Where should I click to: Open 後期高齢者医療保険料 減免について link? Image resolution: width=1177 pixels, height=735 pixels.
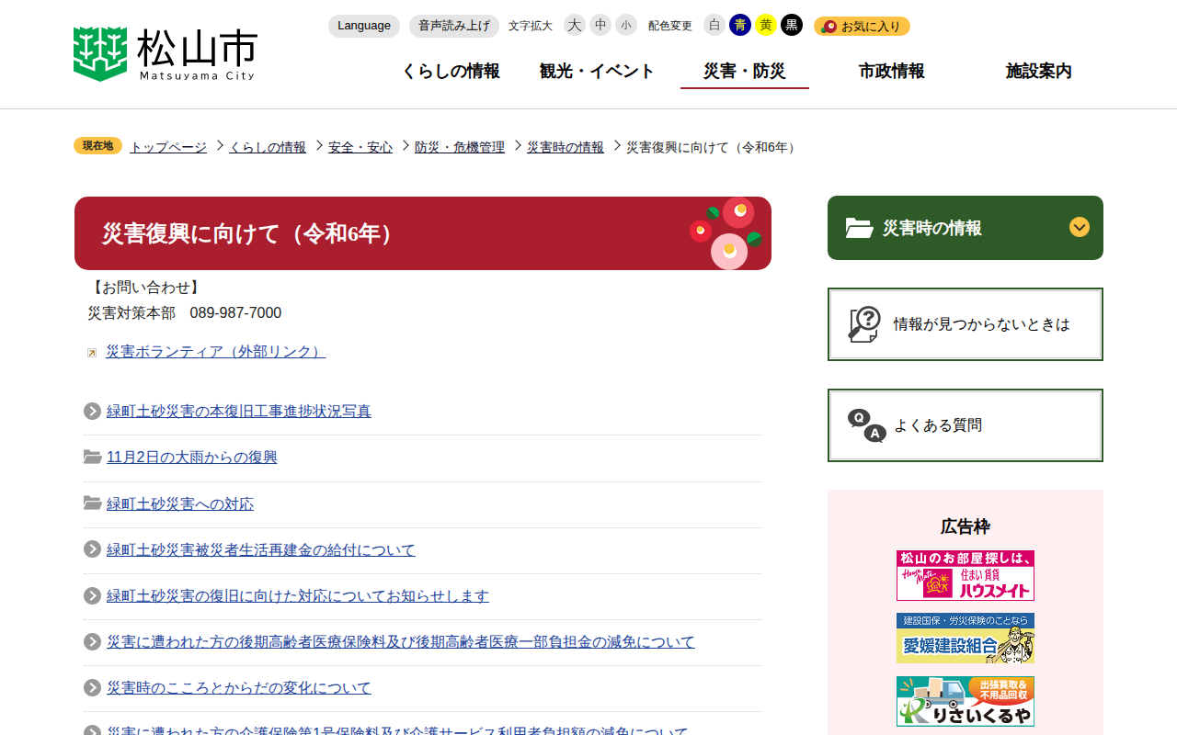coord(401,641)
